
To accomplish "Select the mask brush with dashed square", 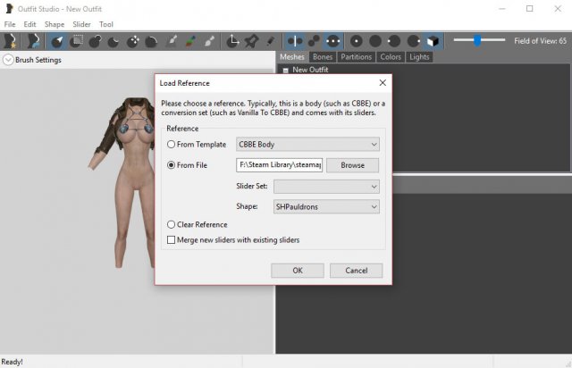I will [x=77, y=40].
